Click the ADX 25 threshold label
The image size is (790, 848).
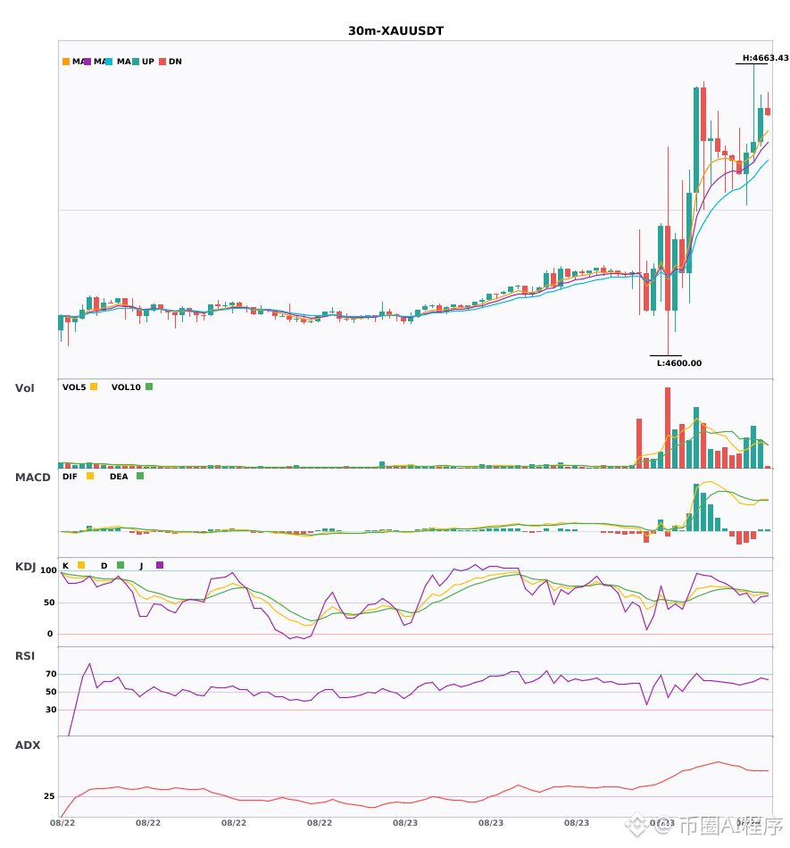(49, 796)
